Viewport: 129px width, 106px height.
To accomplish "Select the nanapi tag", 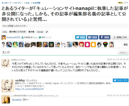I will click(x=40, y=32).
